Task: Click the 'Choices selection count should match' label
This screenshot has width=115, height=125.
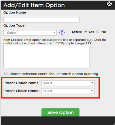Action: (x=53, y=74)
